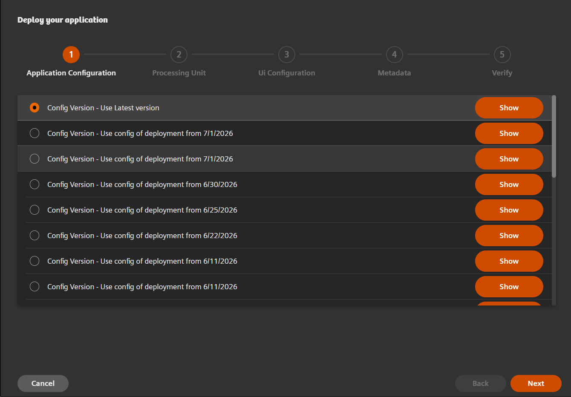Click Show for the 6/22/2026 config

pos(509,236)
